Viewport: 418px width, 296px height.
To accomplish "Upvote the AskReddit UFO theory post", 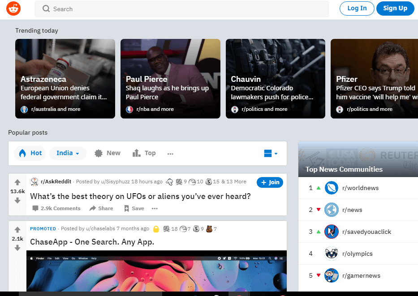I will pyautogui.click(x=17, y=182).
